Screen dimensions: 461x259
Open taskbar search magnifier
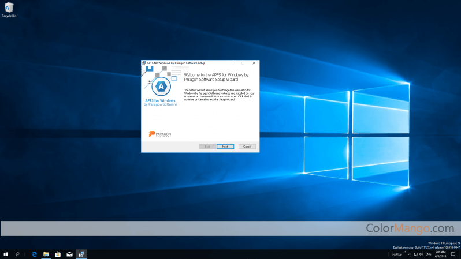pos(18,254)
